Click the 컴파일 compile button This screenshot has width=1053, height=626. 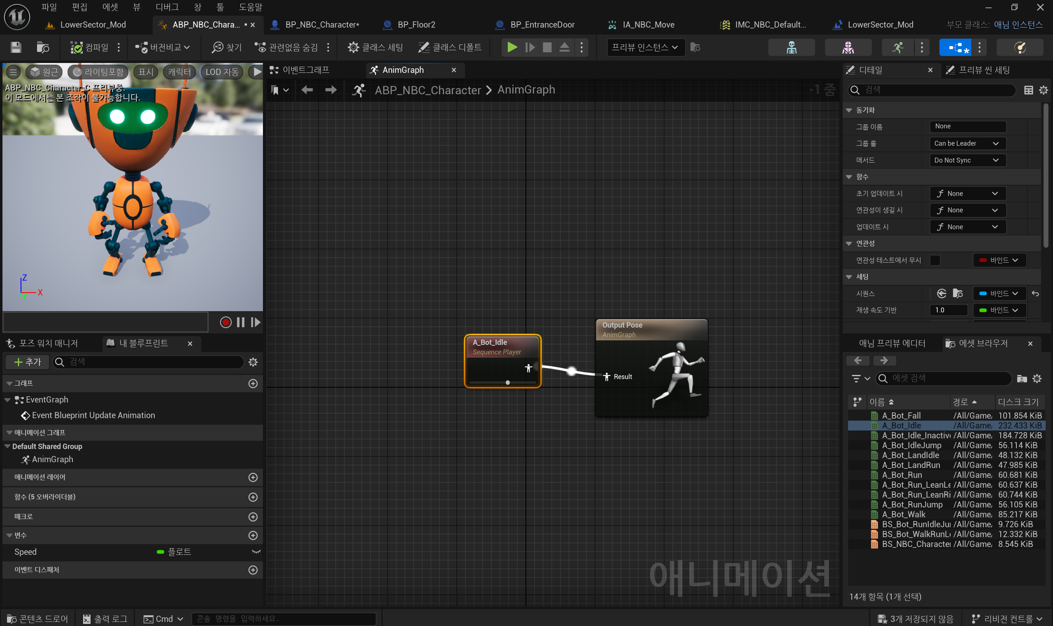89,47
